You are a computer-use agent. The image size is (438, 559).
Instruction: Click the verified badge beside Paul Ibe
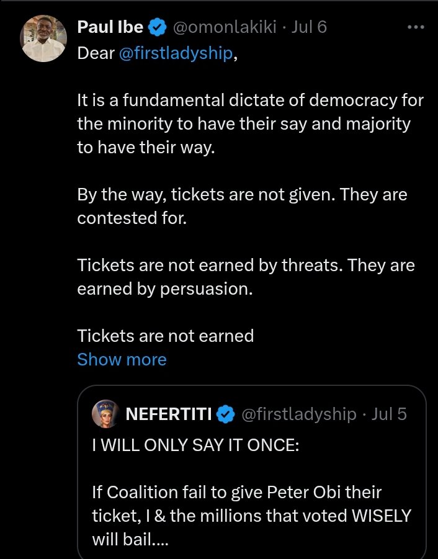tap(158, 27)
